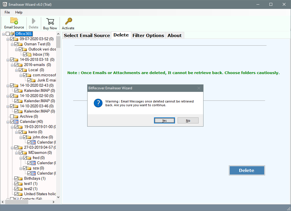
Task: Click the BitRecover app logo in title bar
Action: tap(5, 4)
